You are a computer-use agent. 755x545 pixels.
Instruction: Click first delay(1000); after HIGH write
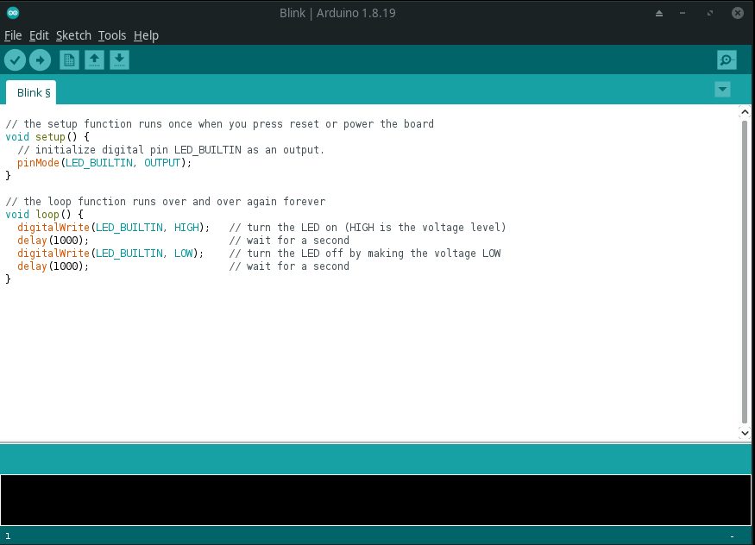(53, 241)
